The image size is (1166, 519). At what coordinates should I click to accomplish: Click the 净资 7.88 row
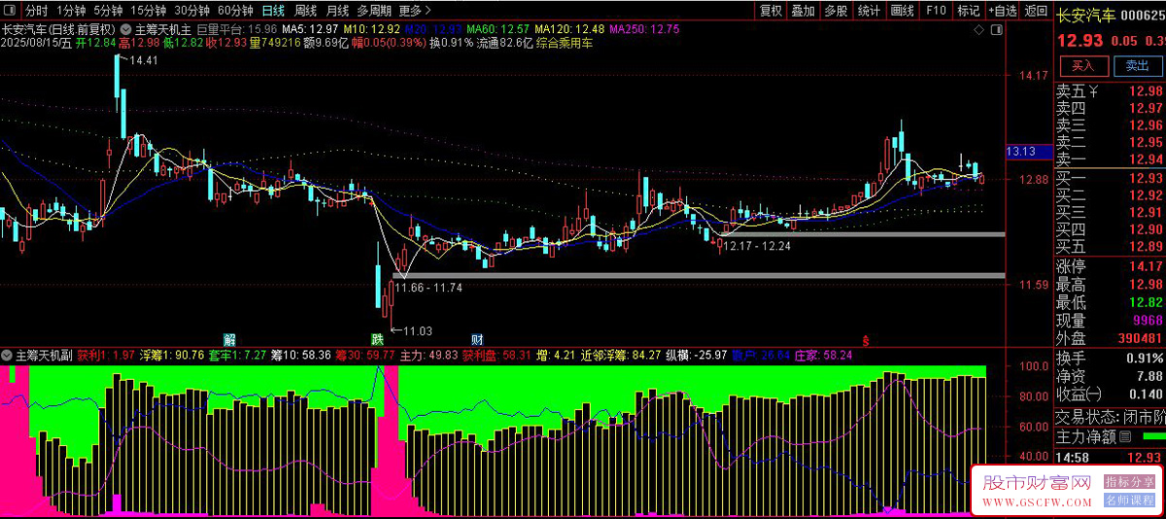(x=1111, y=376)
